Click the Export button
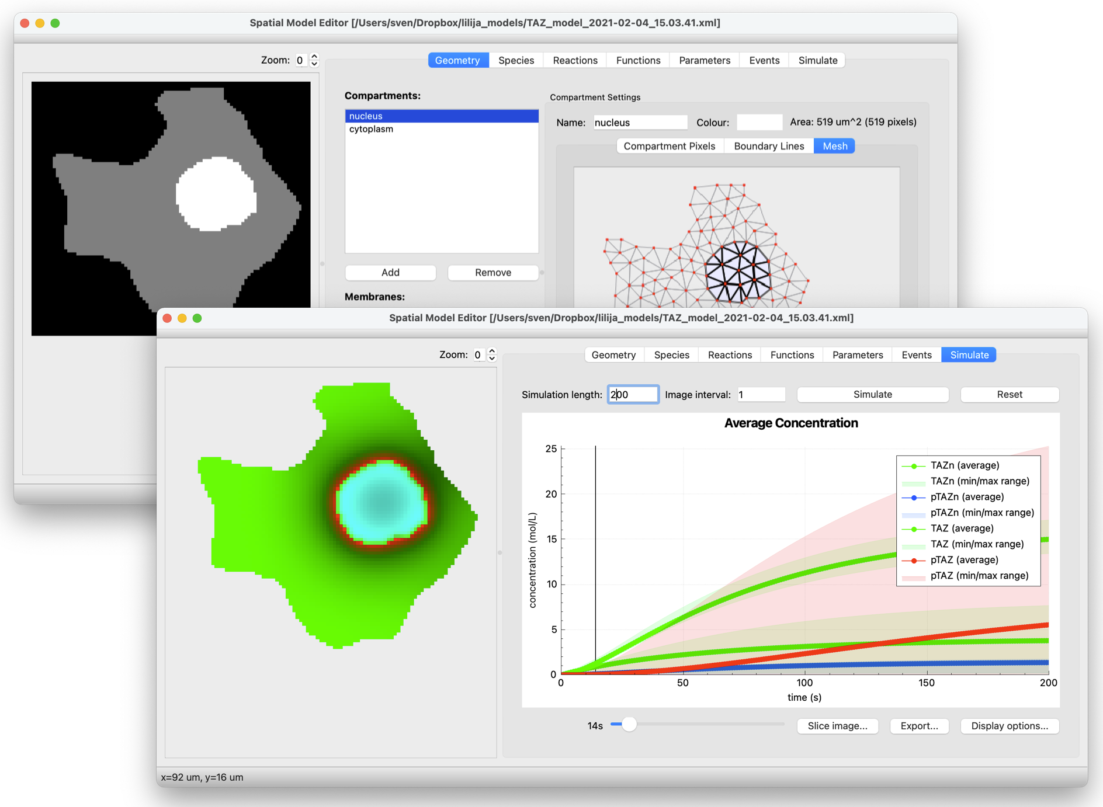This screenshot has width=1103, height=807. [919, 726]
